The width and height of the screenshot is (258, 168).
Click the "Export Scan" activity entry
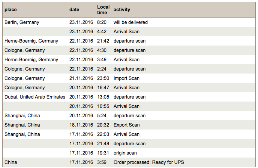[126, 125]
